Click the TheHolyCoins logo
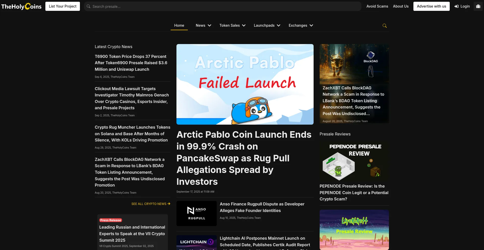 [x=21, y=6]
